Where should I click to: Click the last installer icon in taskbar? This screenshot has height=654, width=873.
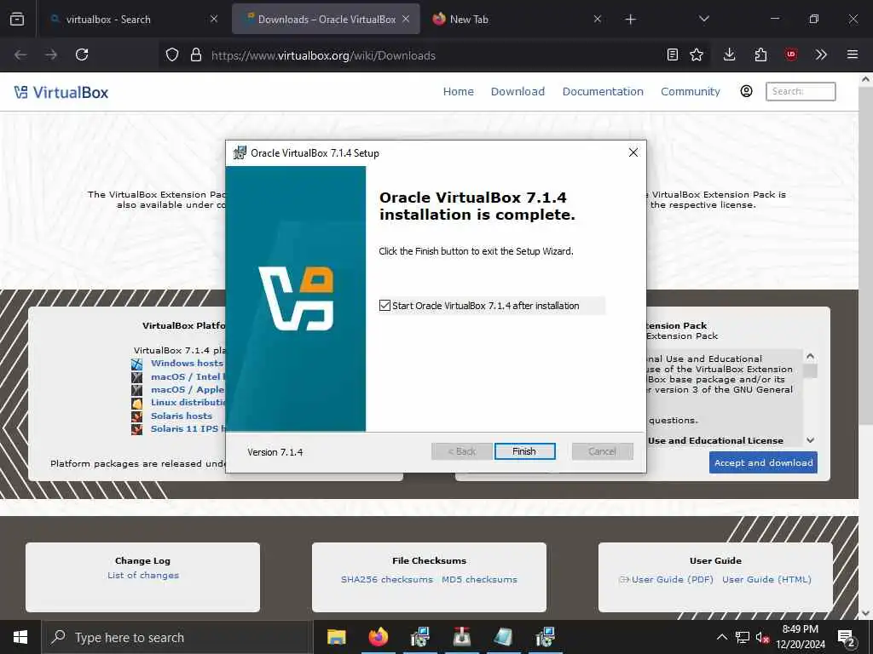pyautogui.click(x=545, y=637)
